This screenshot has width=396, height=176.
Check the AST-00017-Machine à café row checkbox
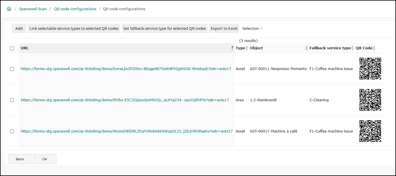click(12, 131)
